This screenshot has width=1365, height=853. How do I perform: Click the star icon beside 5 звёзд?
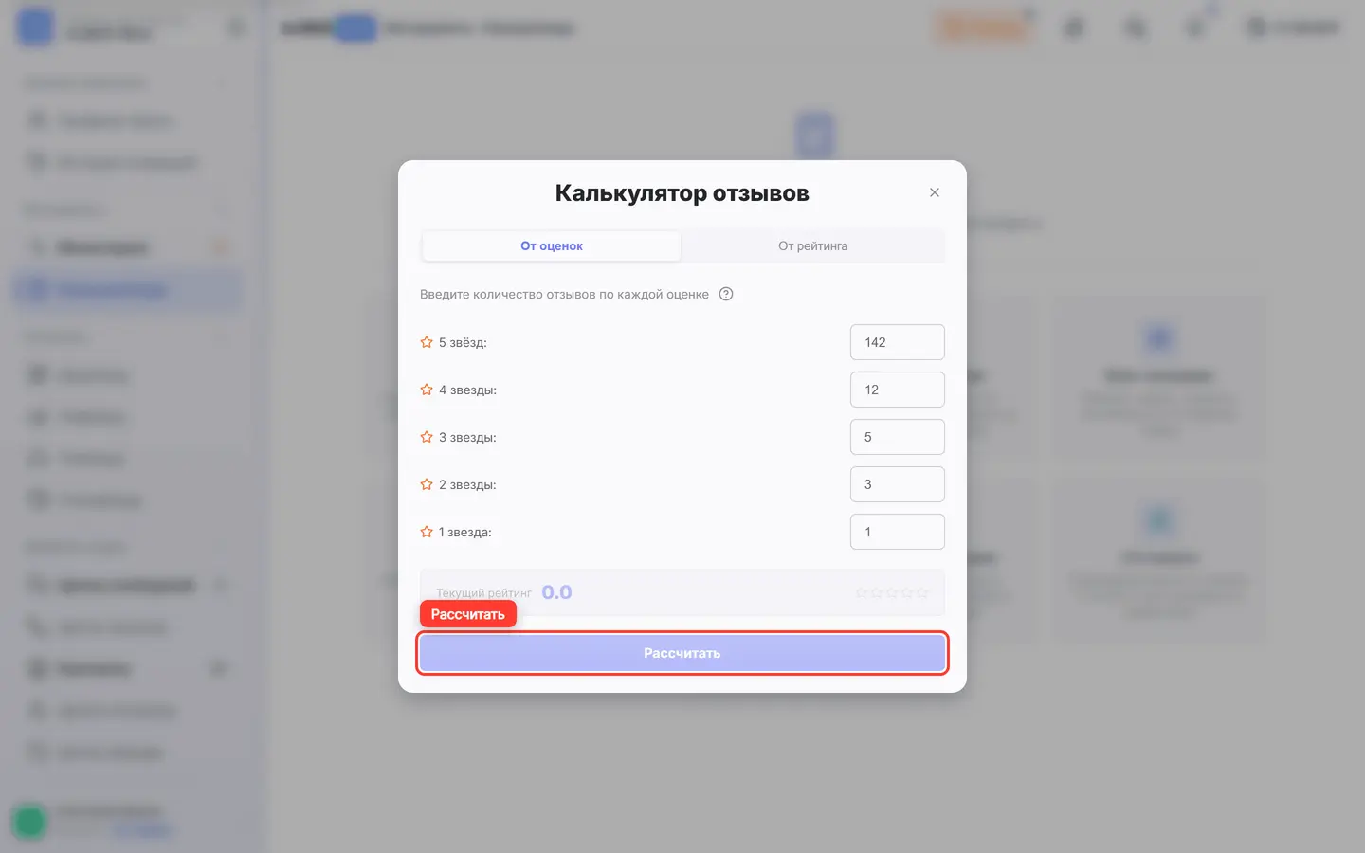click(x=427, y=342)
